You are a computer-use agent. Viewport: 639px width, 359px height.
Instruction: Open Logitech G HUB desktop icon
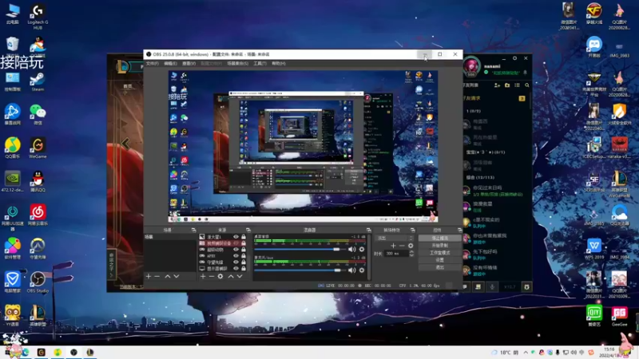tap(38, 17)
